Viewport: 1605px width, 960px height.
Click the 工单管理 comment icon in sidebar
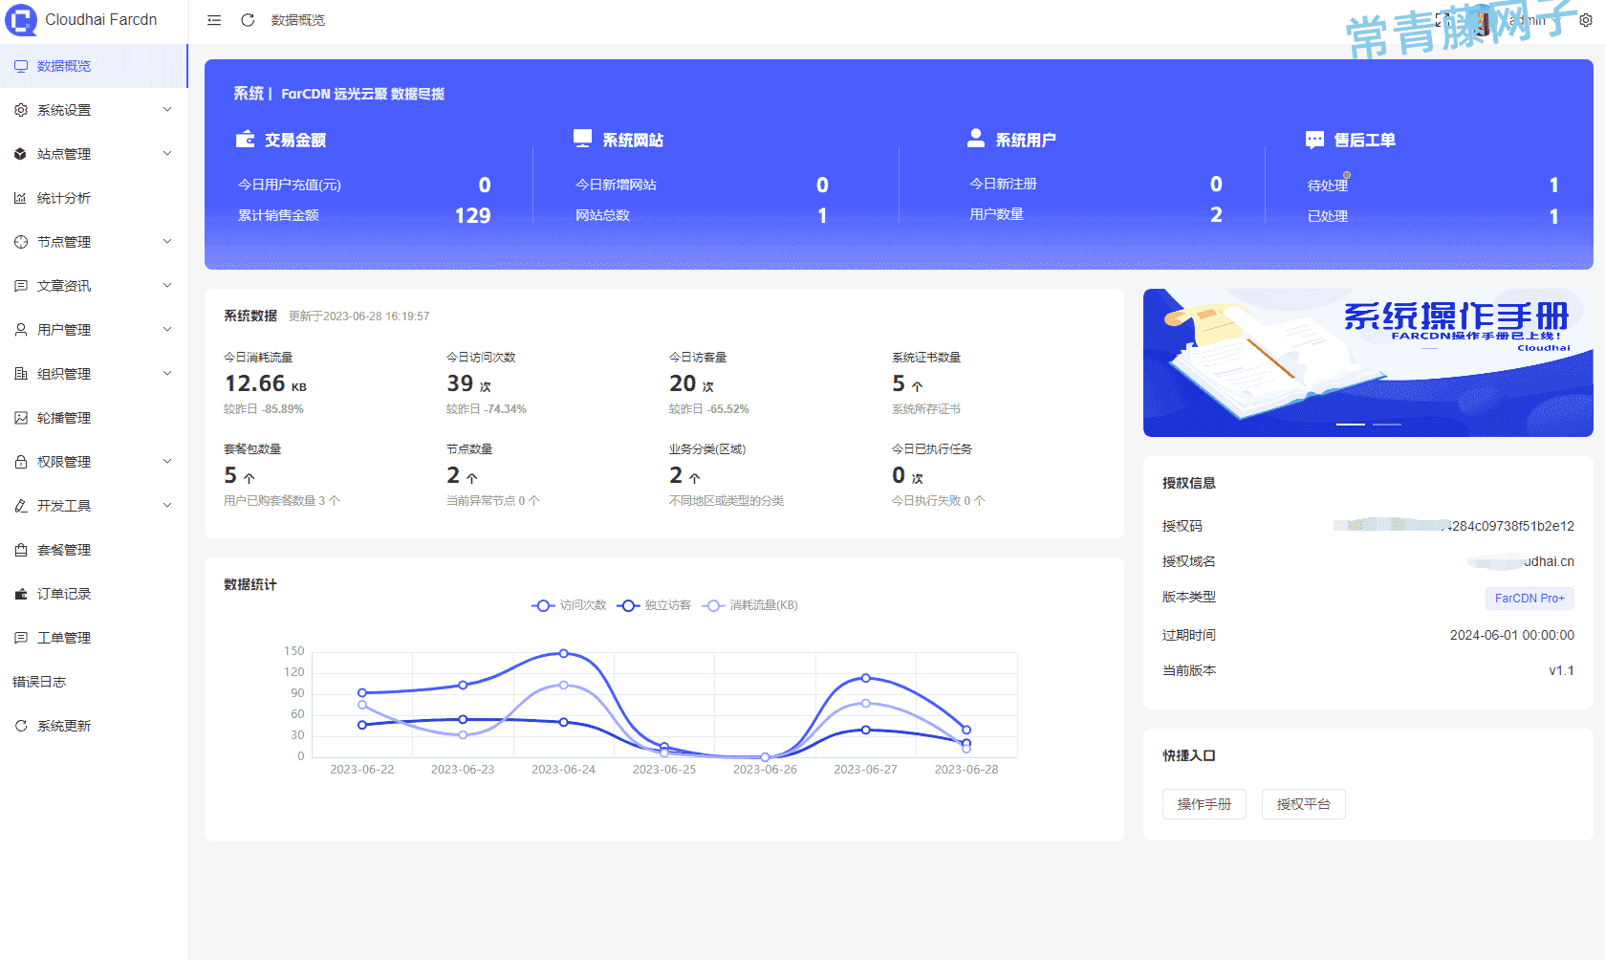(21, 638)
